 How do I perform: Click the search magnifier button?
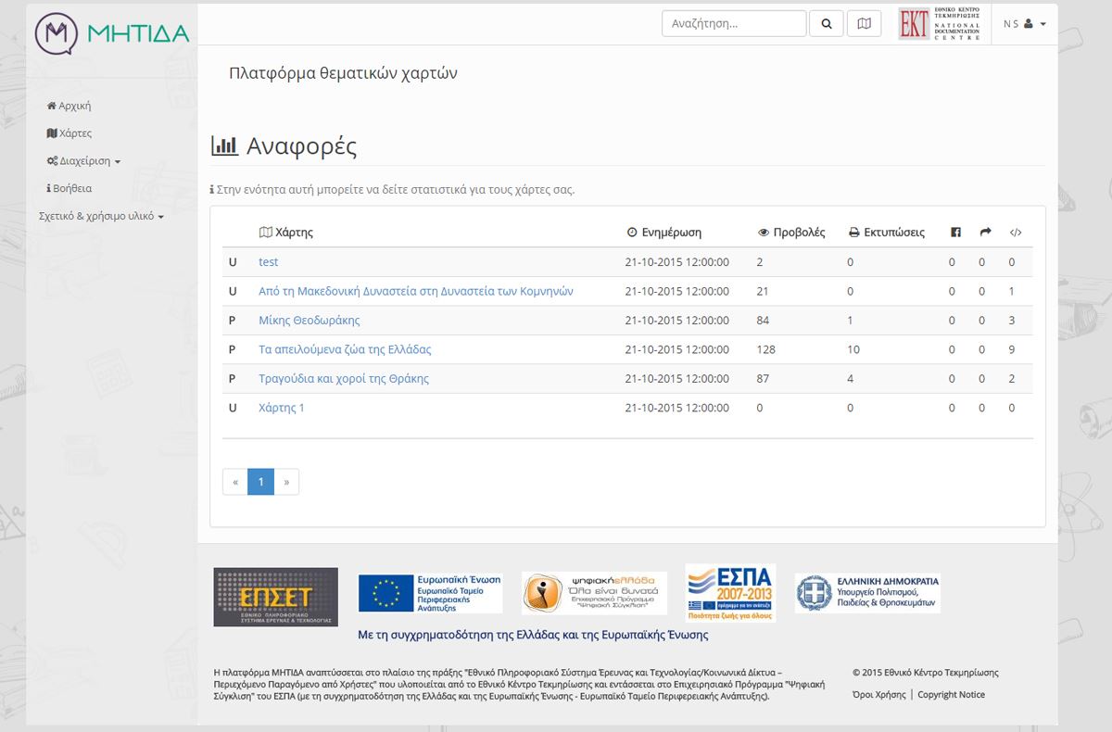826,24
